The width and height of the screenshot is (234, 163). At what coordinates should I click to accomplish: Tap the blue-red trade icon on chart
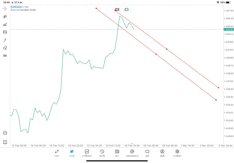[117, 9]
